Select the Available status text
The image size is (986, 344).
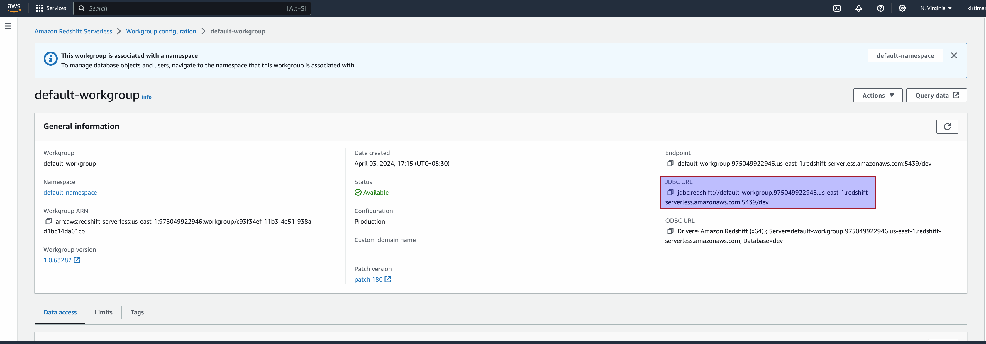375,192
